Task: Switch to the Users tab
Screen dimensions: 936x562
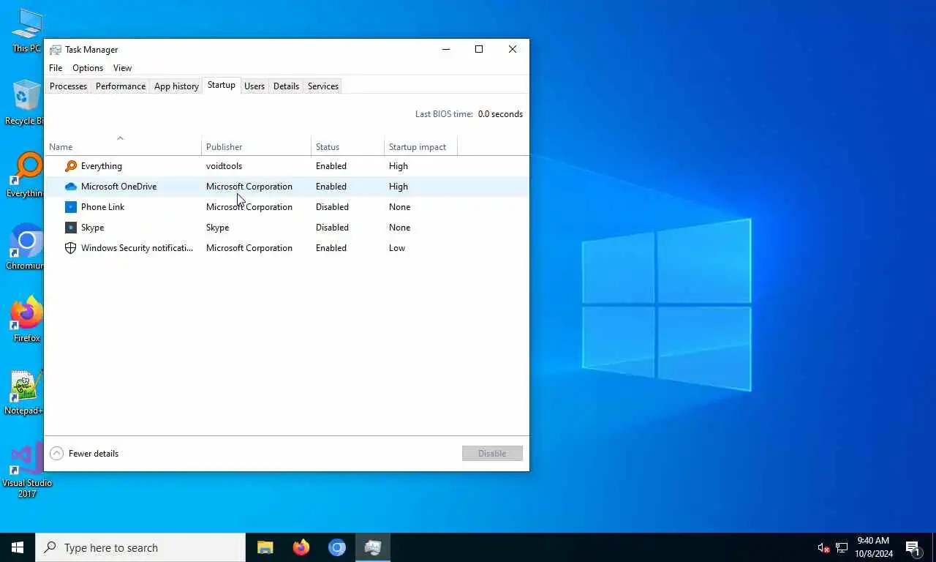Action: (x=254, y=86)
